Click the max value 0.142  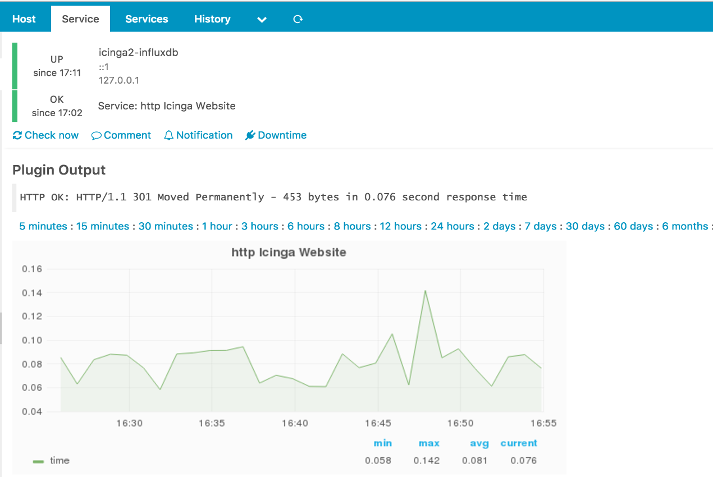coord(427,461)
